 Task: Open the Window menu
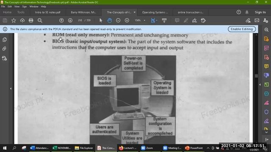34,7
